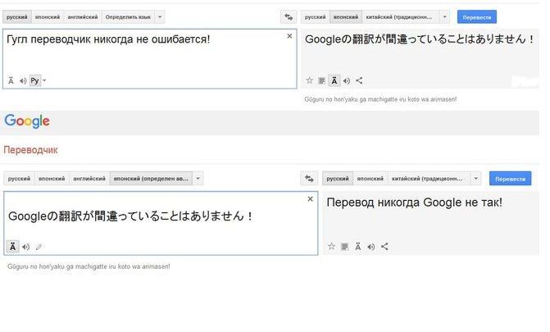Select русский as bottom target language
This screenshot has width=550, height=332.
(338, 179)
